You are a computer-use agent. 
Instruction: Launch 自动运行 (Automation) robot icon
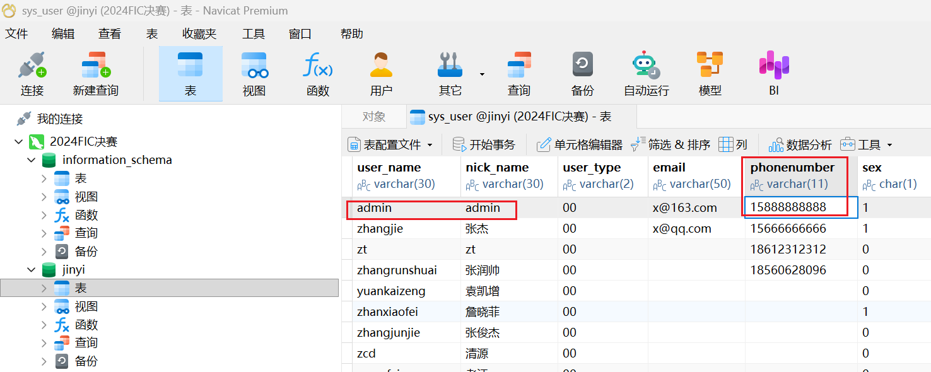point(646,74)
